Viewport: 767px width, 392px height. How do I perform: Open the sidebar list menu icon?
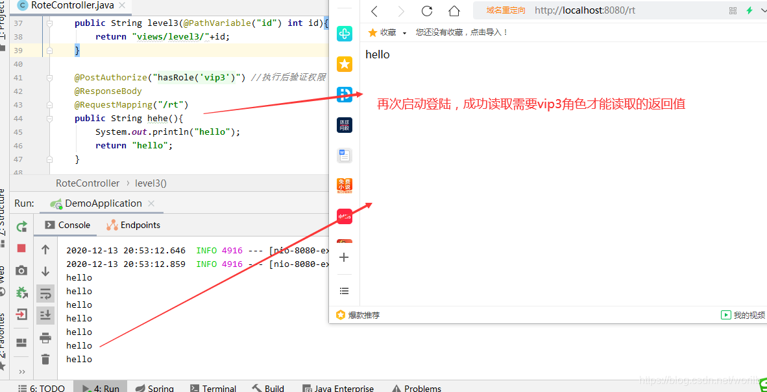(x=345, y=290)
